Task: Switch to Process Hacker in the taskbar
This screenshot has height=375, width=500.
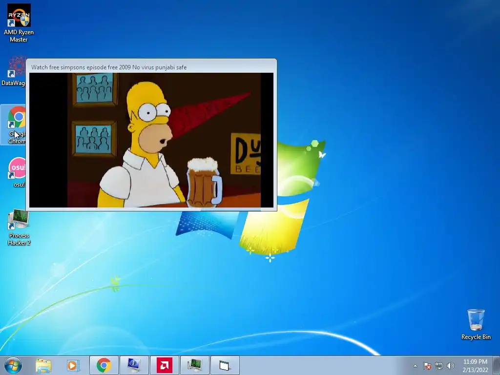Action: [x=194, y=365]
